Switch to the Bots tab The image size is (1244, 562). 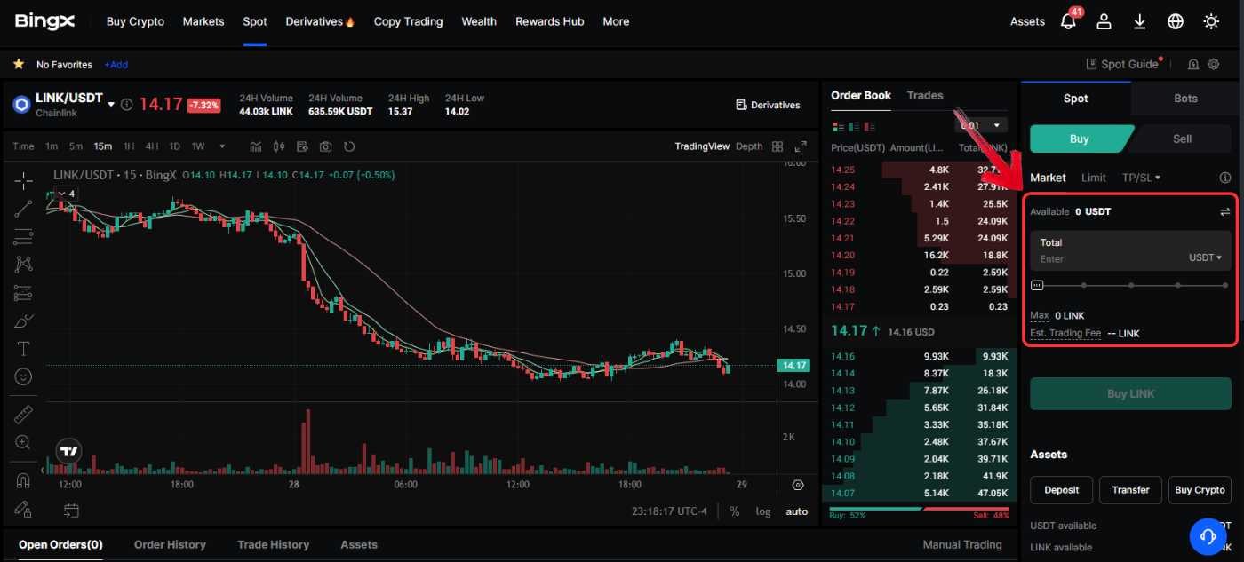[1186, 98]
